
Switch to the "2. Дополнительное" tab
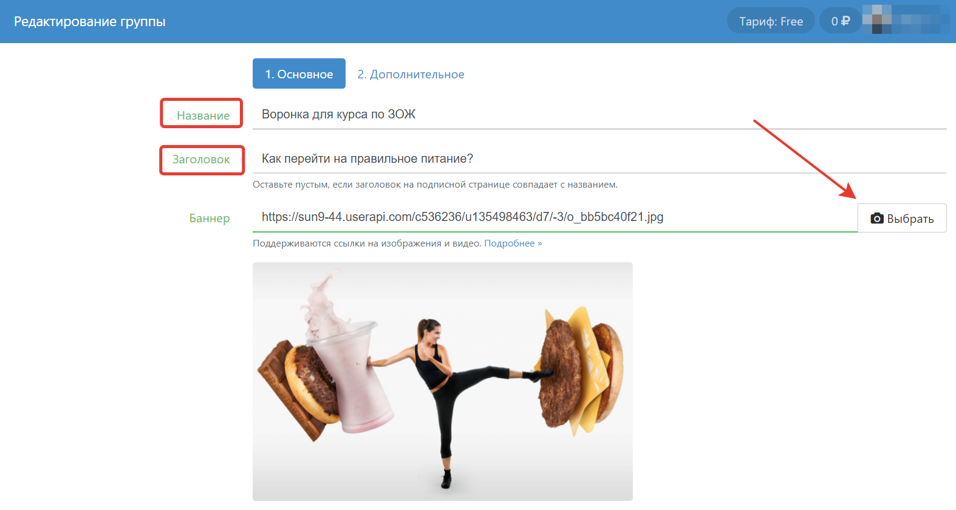point(411,74)
